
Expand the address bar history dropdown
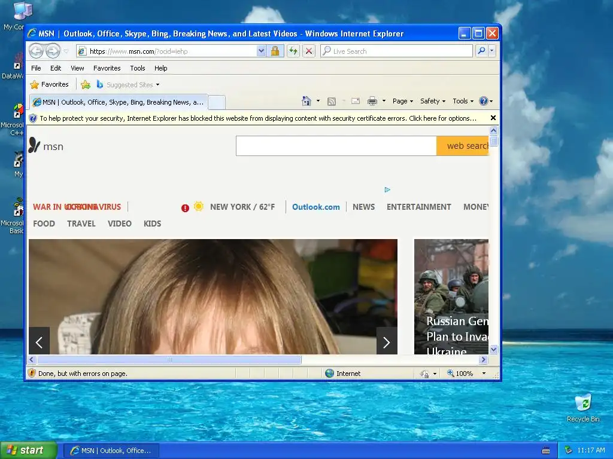(261, 51)
